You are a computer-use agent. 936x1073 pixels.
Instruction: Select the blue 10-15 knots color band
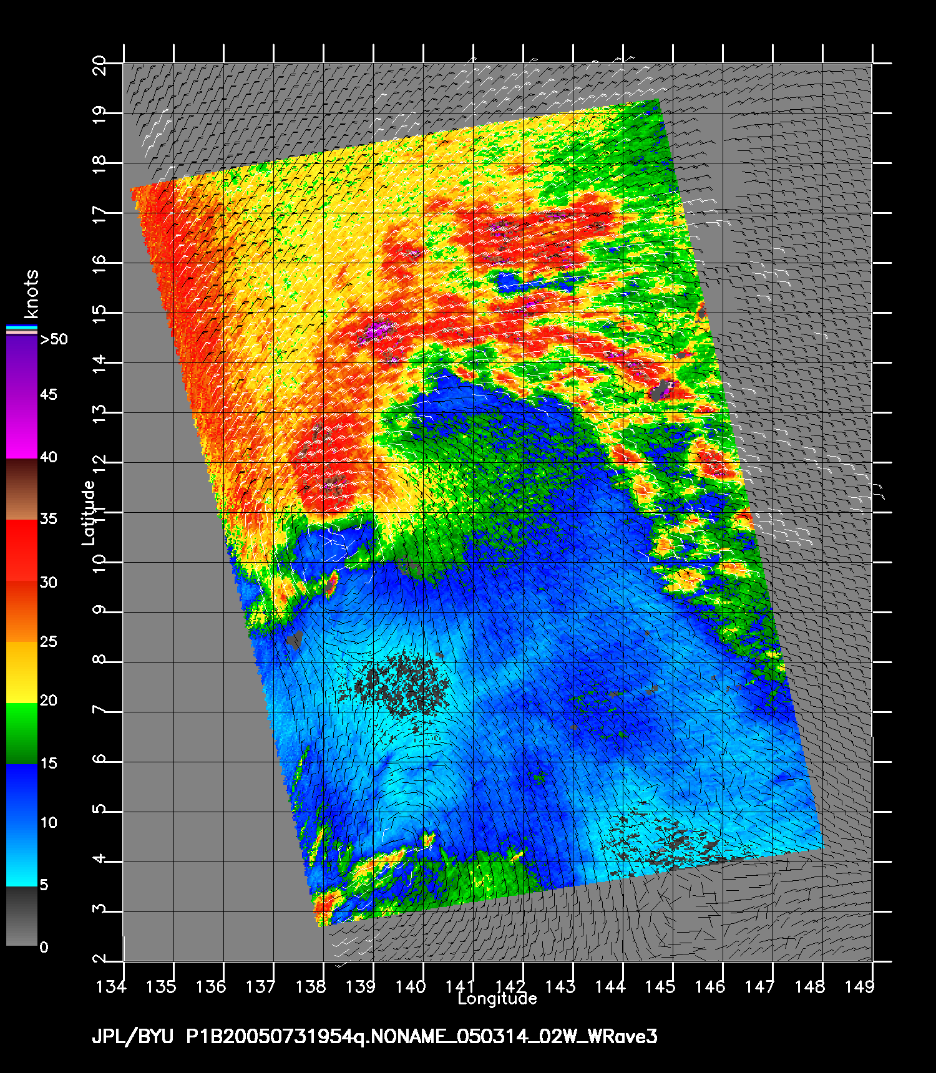[22, 795]
